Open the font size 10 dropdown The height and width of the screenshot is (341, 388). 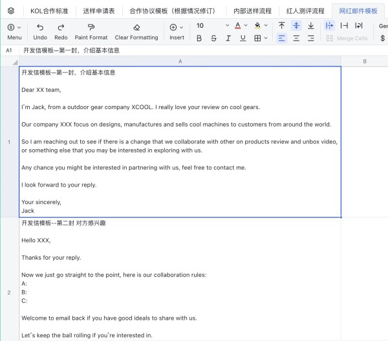[x=213, y=25]
